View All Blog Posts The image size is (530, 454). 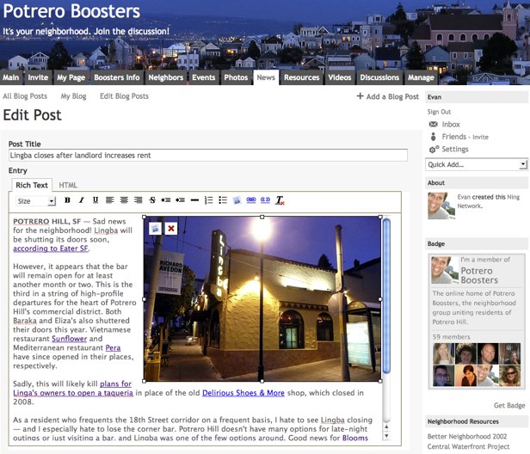(x=25, y=96)
